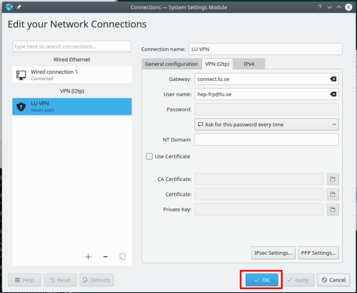Image resolution: width=357 pixels, height=293 pixels.
Task: Click the Defaults button
Action: click(x=97, y=280)
